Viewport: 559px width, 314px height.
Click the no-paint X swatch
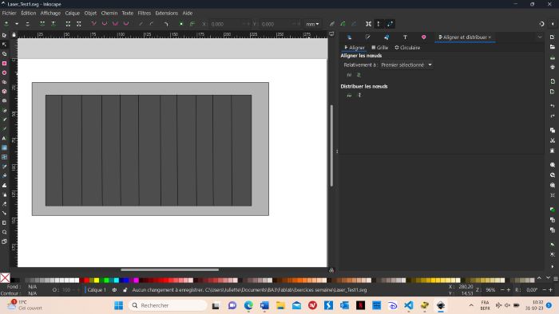pyautogui.click(x=5, y=277)
